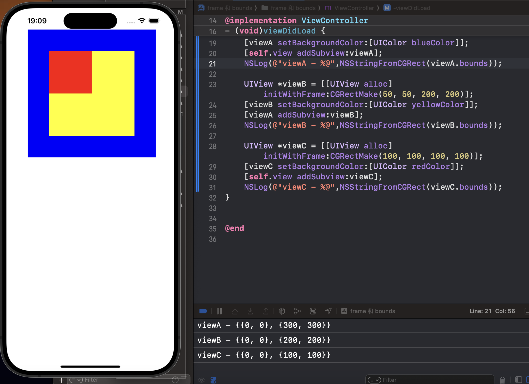
Task: Toggle source-control status filter icon
Action: click(184, 380)
